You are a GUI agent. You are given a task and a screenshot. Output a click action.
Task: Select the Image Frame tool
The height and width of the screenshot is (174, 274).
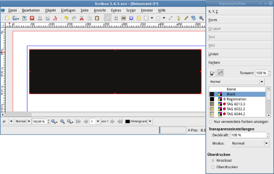tap(124, 18)
